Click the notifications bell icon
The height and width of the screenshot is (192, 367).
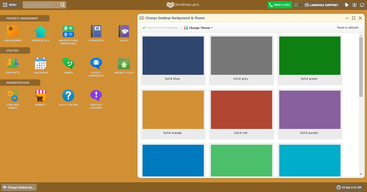[x=347, y=5]
